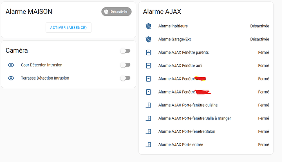The image size is (282, 162).
Task: Click the Fermé state of Porte-fenêtre Salla à manger
Action: coord(264,118)
